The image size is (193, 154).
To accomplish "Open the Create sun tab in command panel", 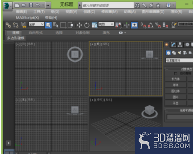I will coord(167,45).
